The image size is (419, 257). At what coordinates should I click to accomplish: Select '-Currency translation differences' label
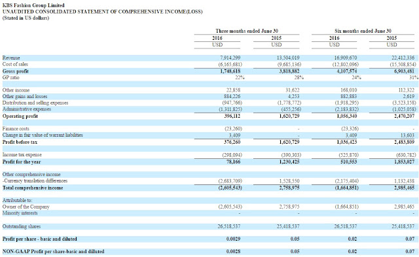click(x=35, y=180)
